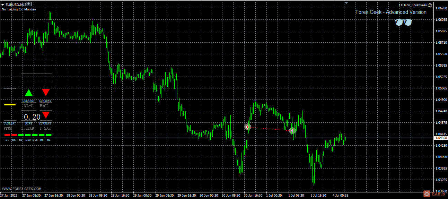Click the red signal bar above H4
The image size is (448, 199).
tap(14, 135)
